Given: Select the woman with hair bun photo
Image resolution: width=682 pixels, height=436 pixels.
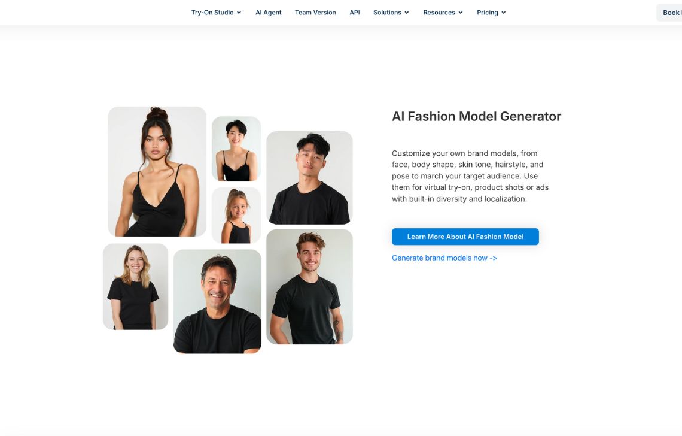Looking at the screenshot, I should [157, 172].
